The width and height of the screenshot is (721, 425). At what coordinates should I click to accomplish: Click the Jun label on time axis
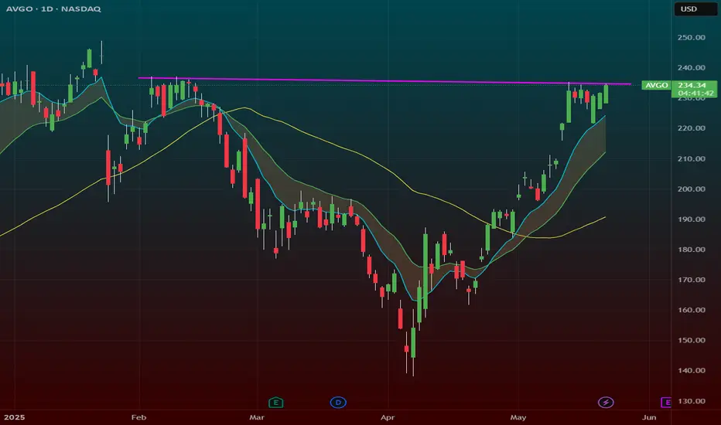pyautogui.click(x=649, y=417)
